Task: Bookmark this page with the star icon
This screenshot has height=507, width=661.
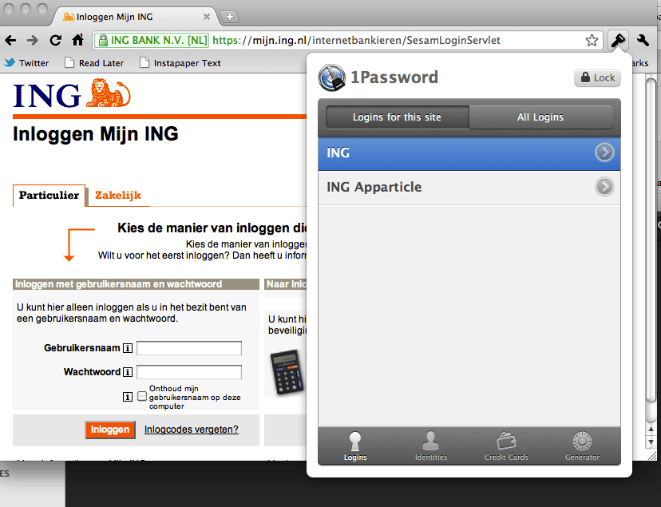Action: click(x=592, y=41)
